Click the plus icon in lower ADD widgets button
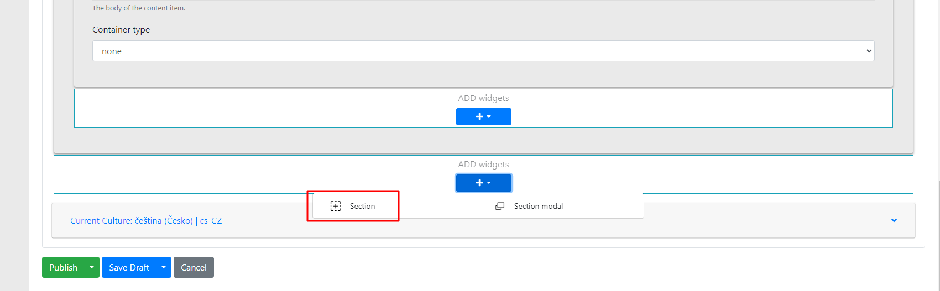The width and height of the screenshot is (940, 291). (479, 183)
